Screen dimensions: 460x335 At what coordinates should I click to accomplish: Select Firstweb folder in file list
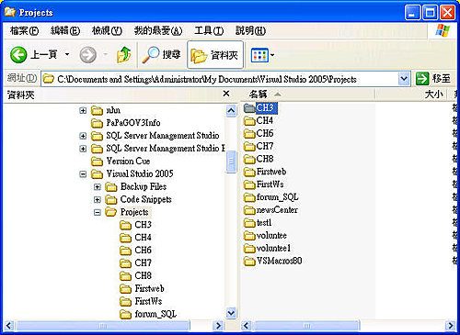[265, 172]
